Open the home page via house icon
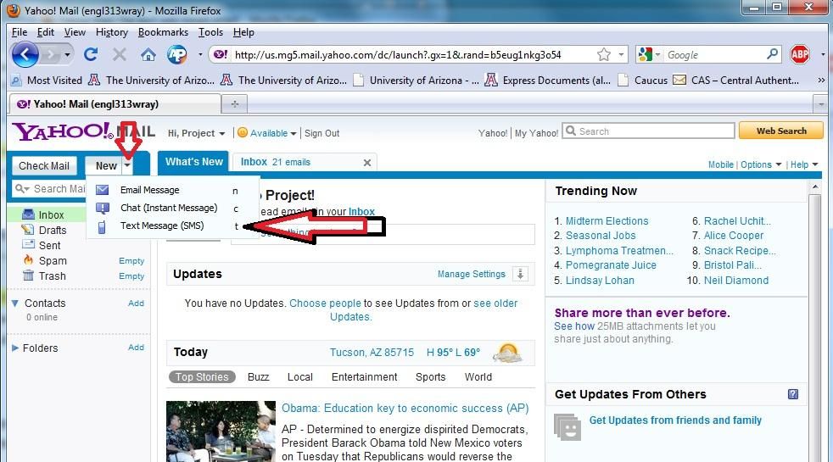The image size is (833, 462). coord(148,54)
